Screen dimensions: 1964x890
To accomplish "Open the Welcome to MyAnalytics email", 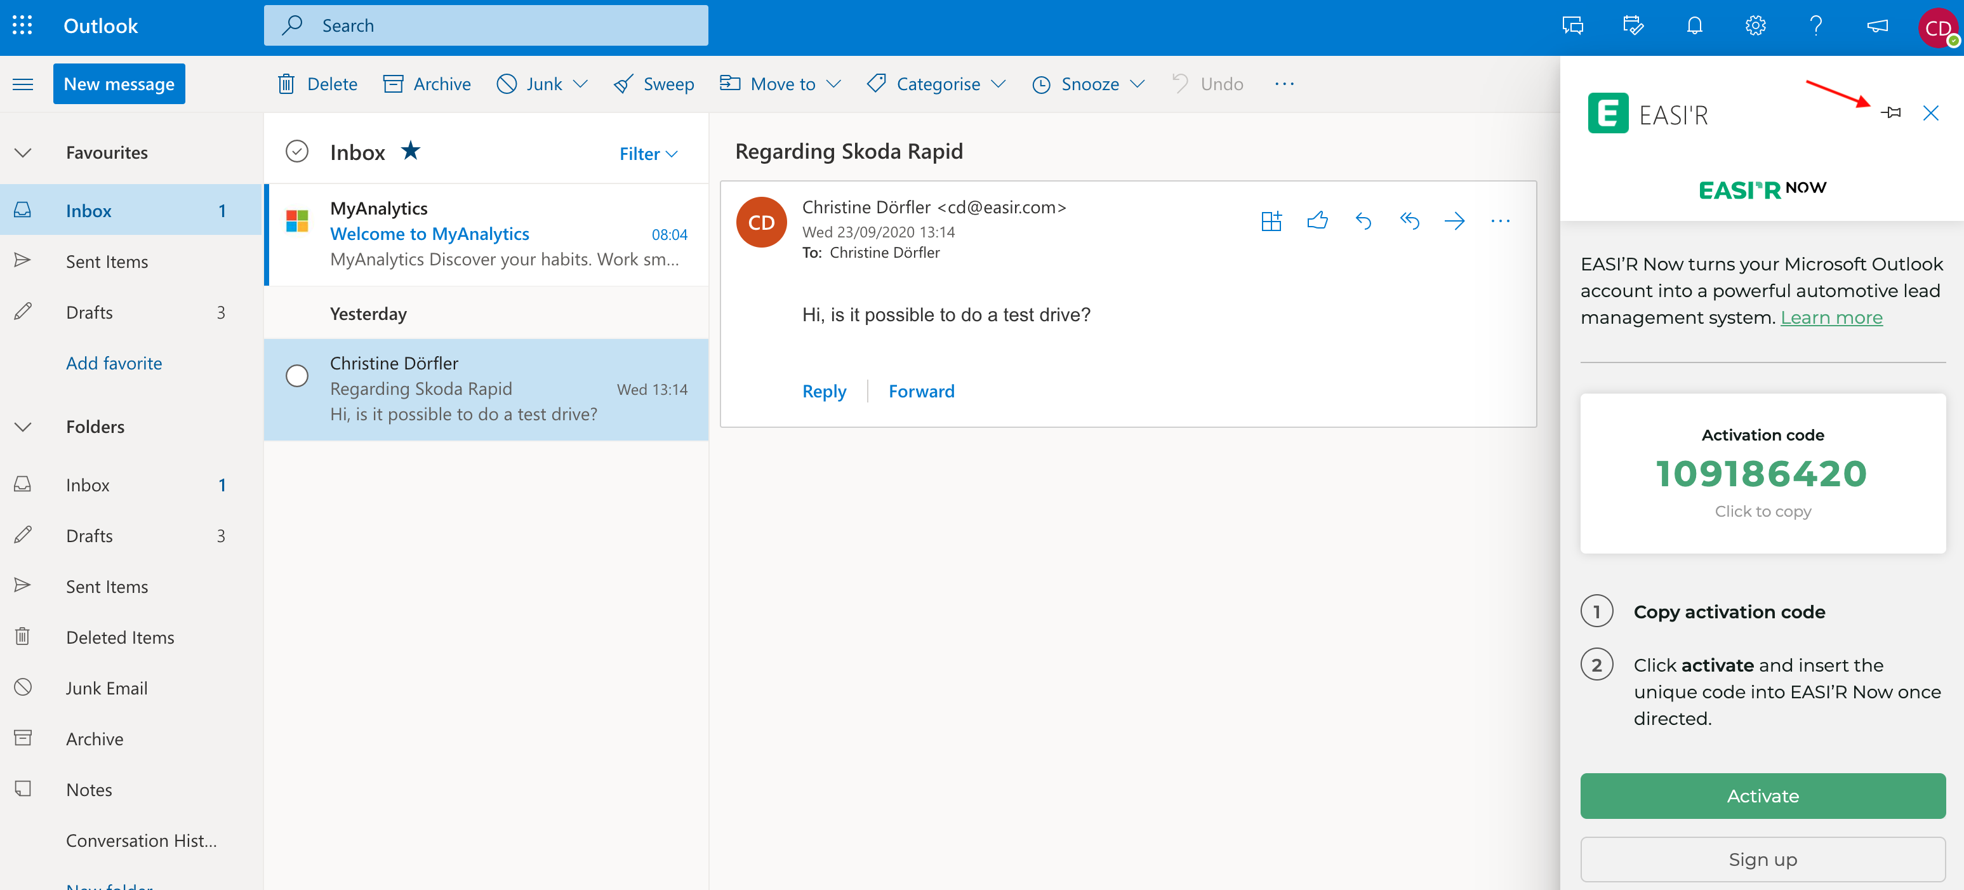I will (x=486, y=234).
